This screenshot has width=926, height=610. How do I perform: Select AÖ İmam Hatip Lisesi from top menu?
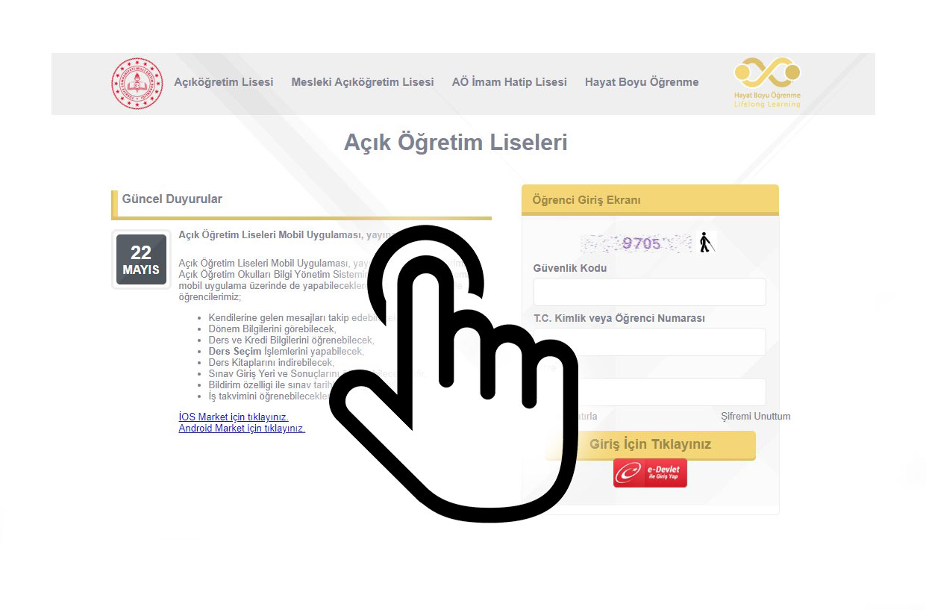coord(509,82)
